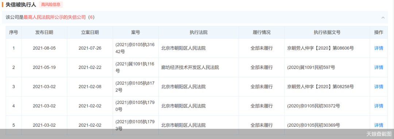Select 北京市朝阳区人民法院 in row 1
This screenshot has height=139, width=394.
[184, 48]
